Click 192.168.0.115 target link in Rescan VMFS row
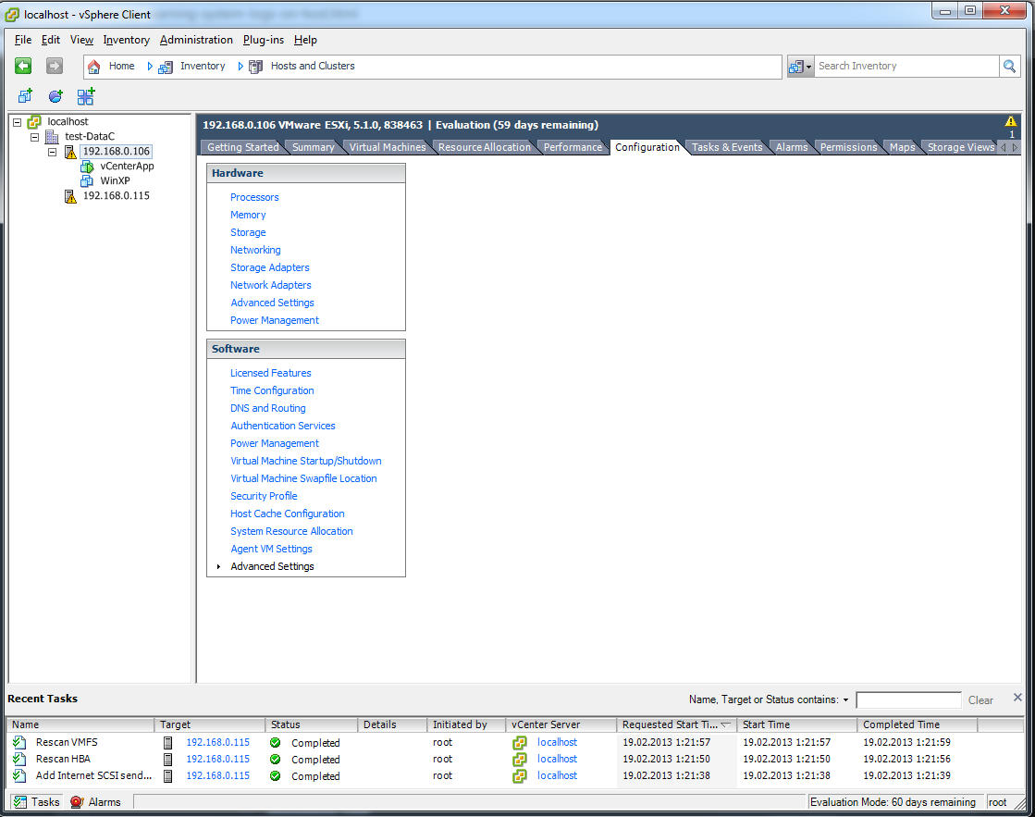This screenshot has height=817, width=1035. 218,742
